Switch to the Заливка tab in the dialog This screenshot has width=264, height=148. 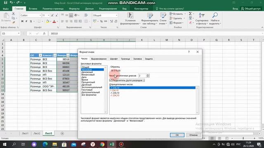pyautogui.click(x=137, y=59)
